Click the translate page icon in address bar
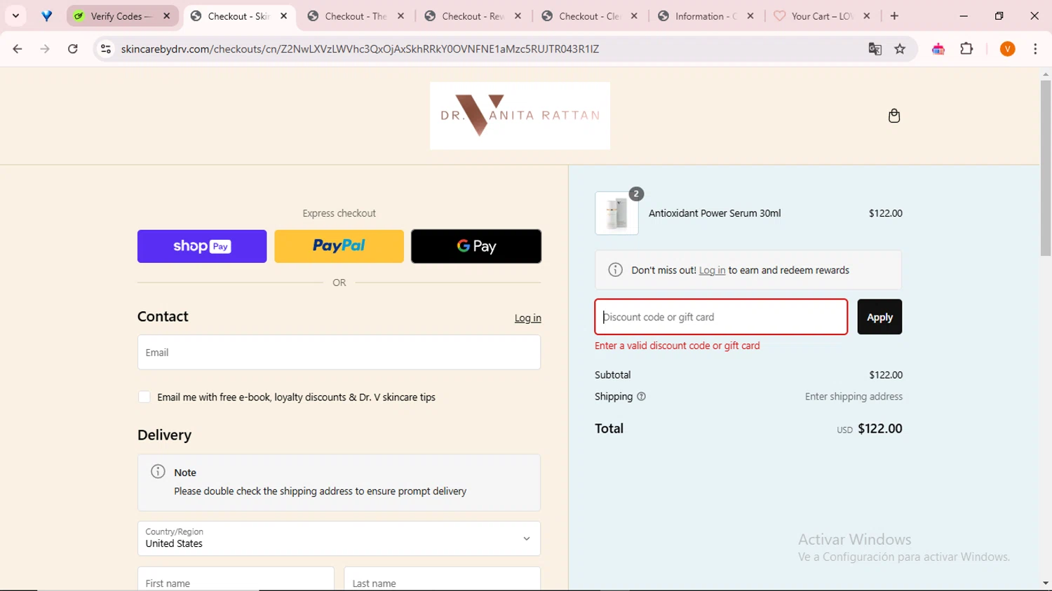The width and height of the screenshot is (1052, 591). [875, 49]
